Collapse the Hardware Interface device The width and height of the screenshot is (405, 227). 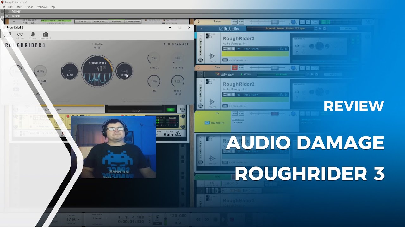tap(14, 21)
